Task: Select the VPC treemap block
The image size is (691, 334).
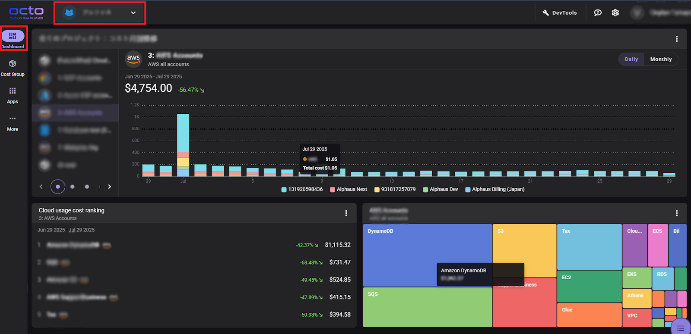Action: [637, 318]
